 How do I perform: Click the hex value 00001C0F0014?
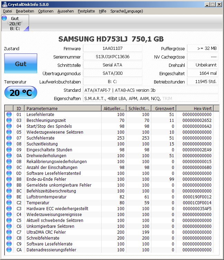[197, 203]
